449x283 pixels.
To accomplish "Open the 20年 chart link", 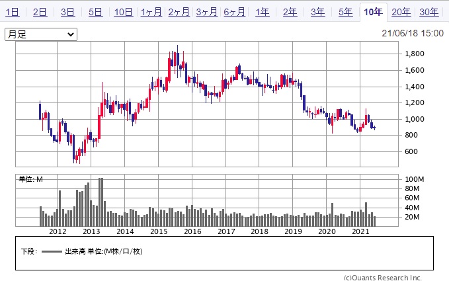I will pos(401,12).
